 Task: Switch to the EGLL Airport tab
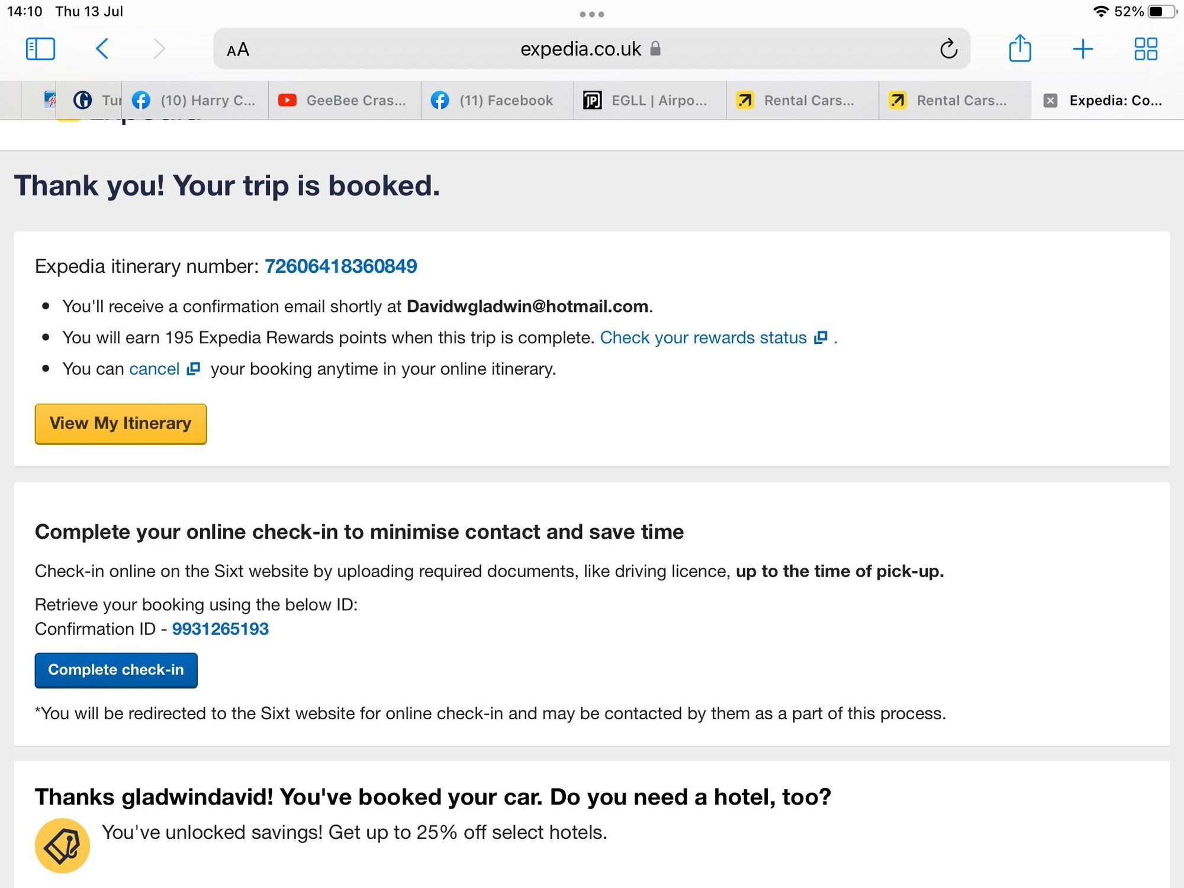point(649,101)
